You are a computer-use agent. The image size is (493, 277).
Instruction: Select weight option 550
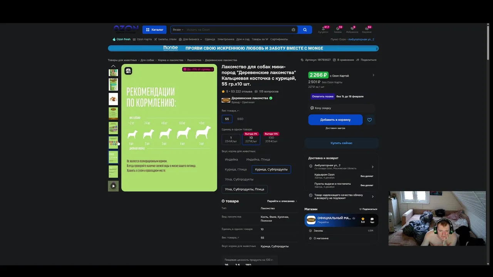240,119
